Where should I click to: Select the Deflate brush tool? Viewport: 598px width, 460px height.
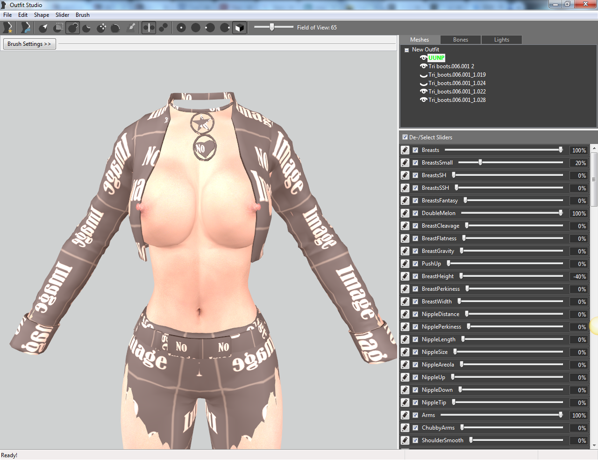pyautogui.click(x=87, y=28)
